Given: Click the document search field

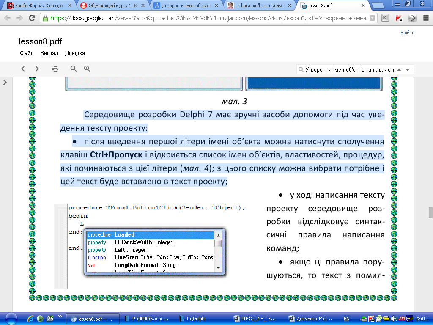Looking at the screenshot, I should point(349,70).
